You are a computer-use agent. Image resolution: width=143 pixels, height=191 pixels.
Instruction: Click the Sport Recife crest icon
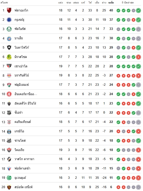[9, 187]
